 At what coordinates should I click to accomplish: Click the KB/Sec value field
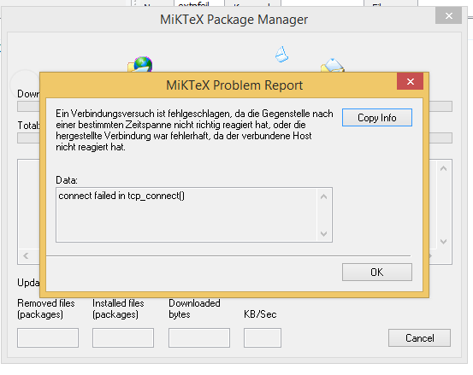point(263,338)
